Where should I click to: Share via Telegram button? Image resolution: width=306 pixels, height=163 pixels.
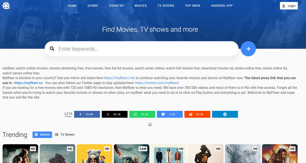[x=225, y=114]
